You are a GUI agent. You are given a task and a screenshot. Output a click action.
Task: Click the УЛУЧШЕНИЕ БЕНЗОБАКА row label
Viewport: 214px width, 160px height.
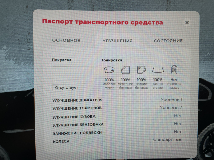tap(78, 125)
